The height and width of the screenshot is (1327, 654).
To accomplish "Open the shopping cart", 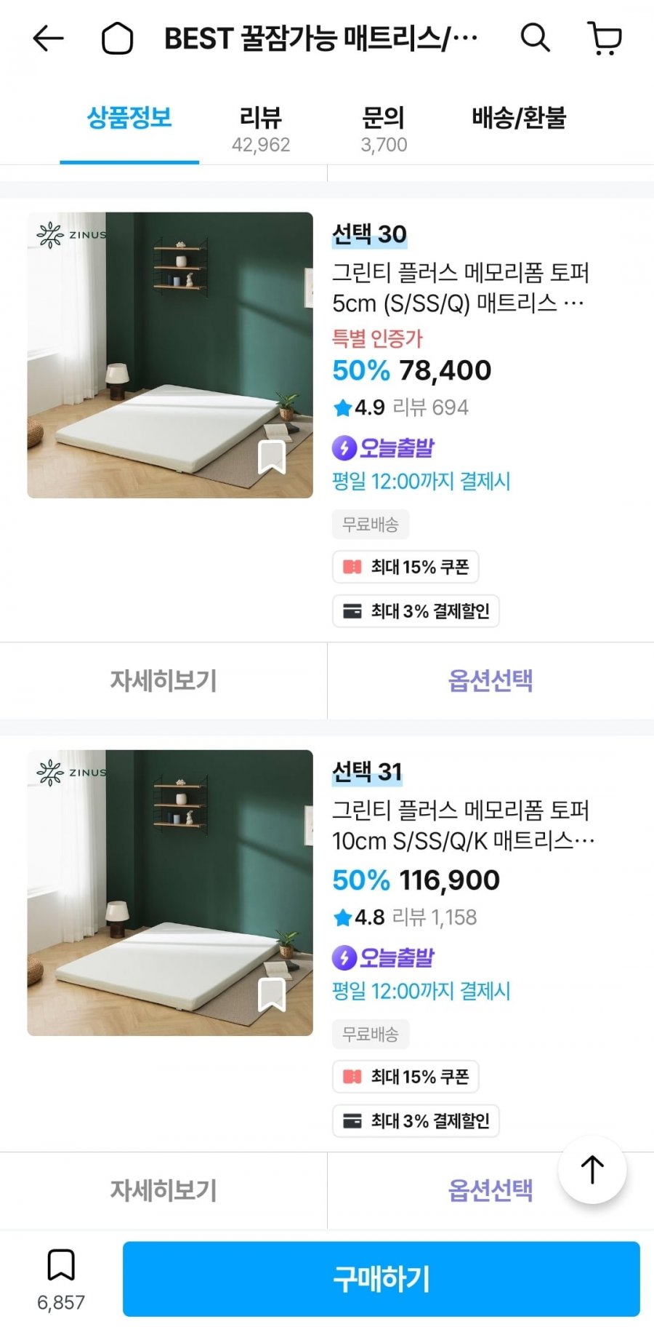I will click(x=604, y=39).
